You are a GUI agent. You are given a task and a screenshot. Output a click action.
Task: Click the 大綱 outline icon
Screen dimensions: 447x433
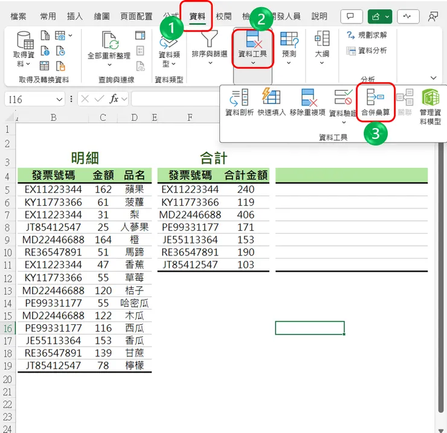tap(322, 39)
